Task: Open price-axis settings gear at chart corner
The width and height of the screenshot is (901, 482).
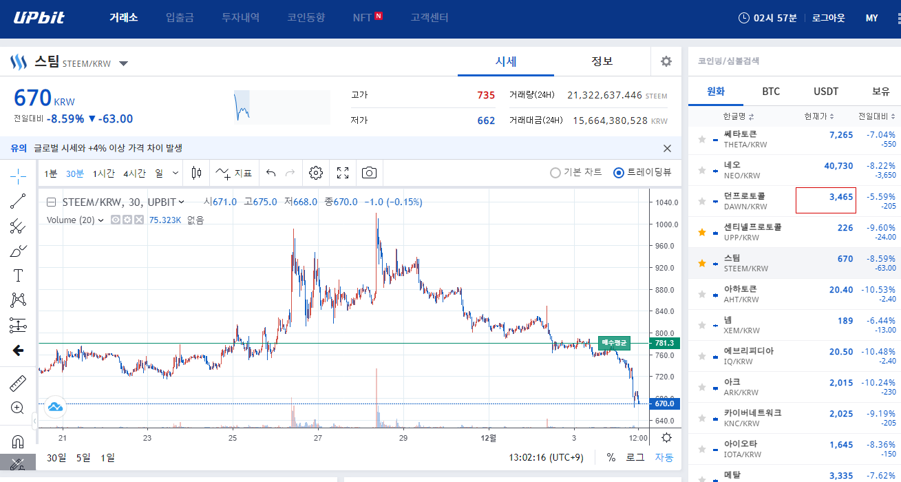Action: pos(666,438)
